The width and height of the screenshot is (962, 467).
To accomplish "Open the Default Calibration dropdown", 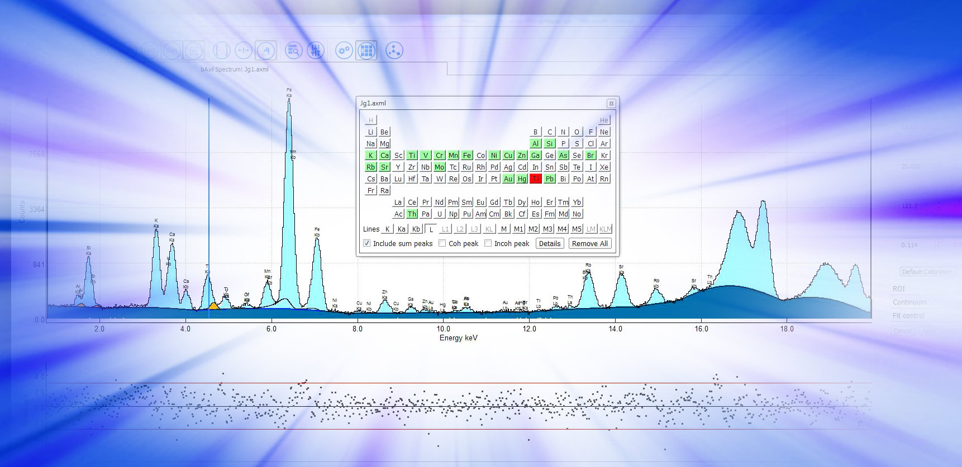I will tap(926, 272).
